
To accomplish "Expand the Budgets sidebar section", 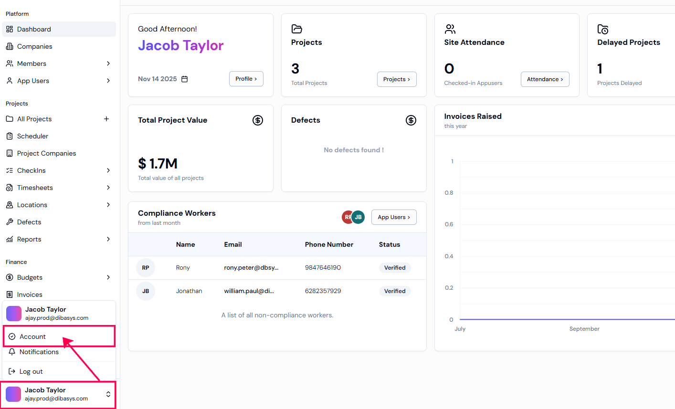I will tap(108, 277).
